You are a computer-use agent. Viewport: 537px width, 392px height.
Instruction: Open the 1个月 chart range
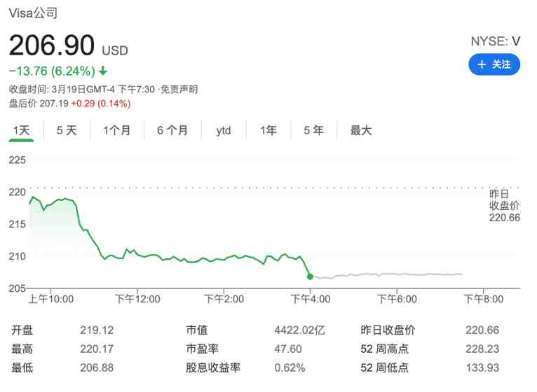click(x=117, y=130)
